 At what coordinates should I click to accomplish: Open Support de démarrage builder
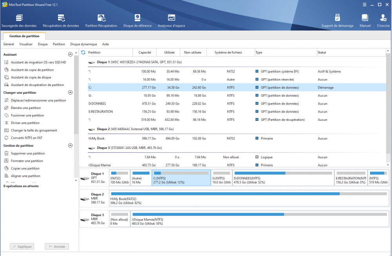point(337,21)
